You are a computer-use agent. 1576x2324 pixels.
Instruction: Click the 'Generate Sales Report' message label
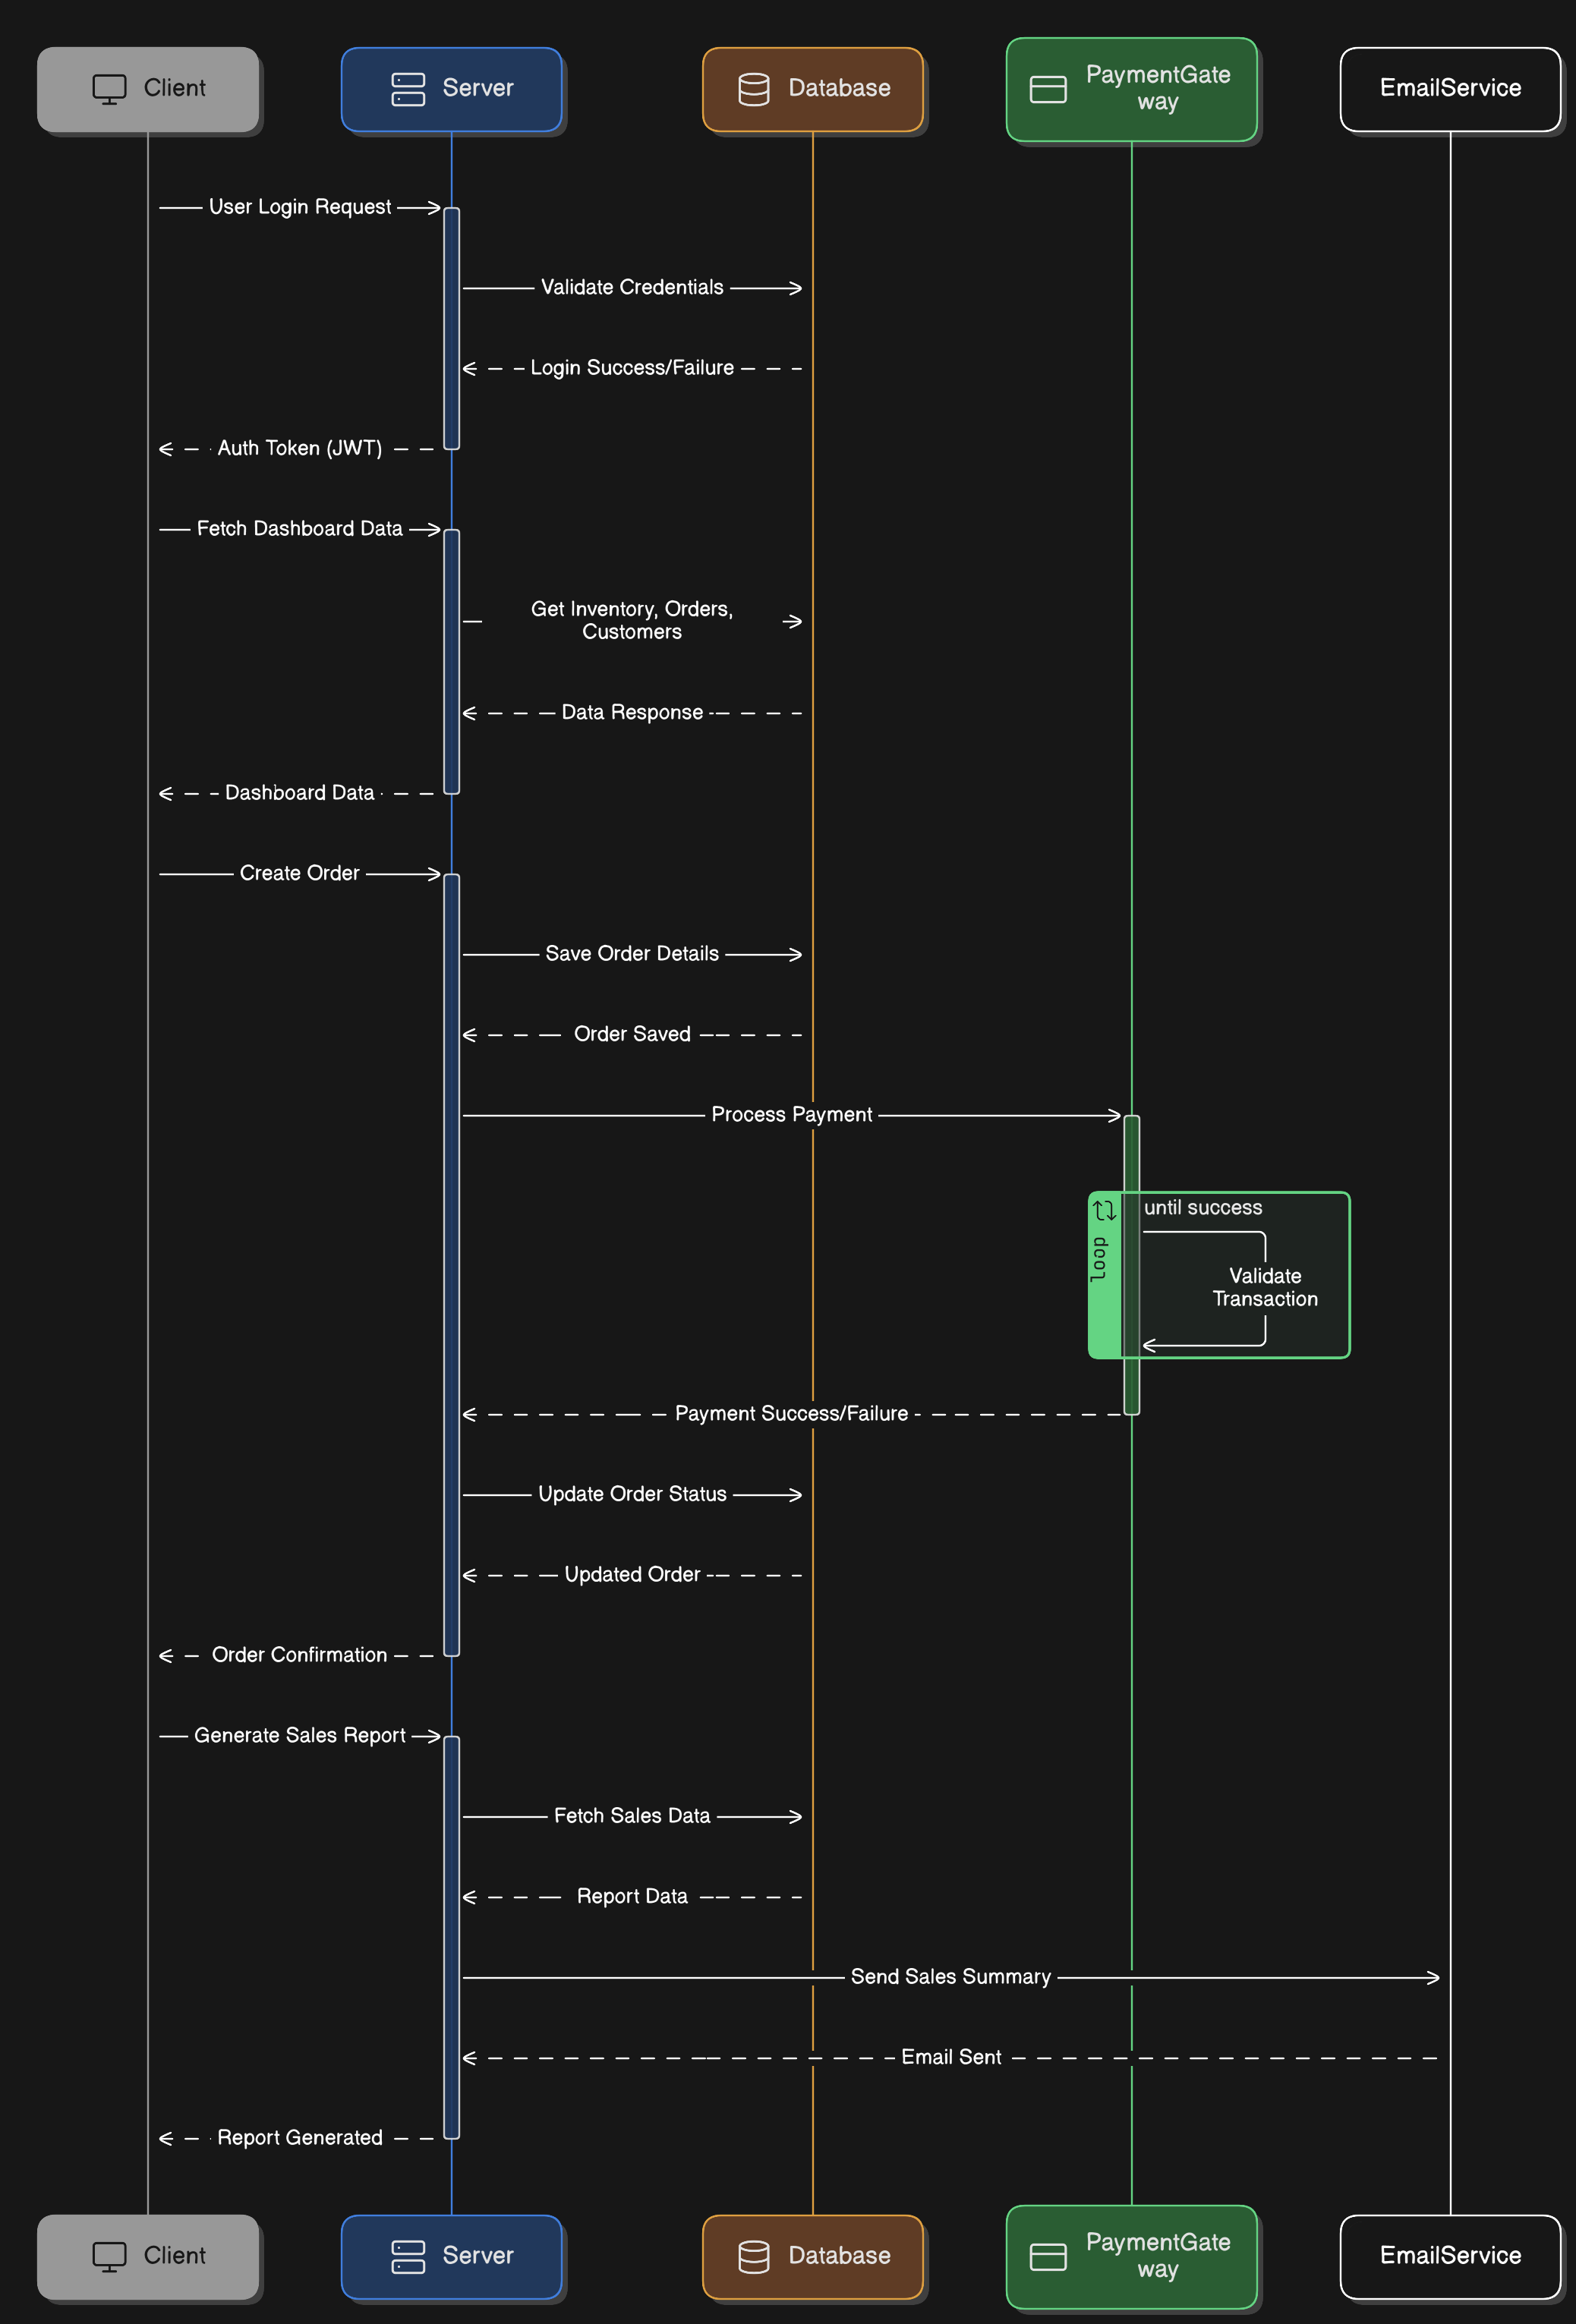(300, 1735)
